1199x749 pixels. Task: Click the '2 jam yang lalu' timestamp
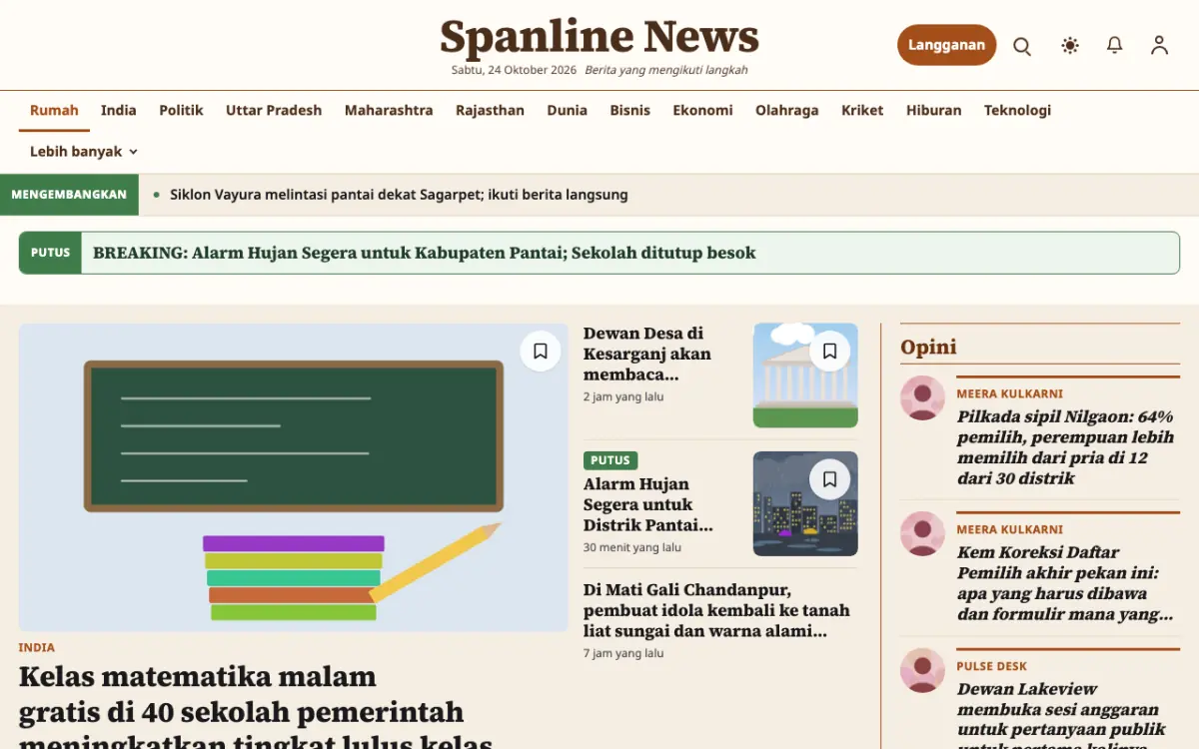point(623,396)
